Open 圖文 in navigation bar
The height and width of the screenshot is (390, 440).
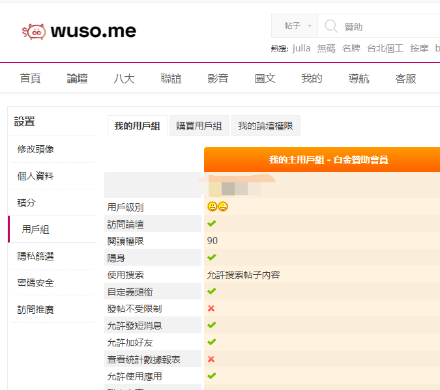coord(265,78)
